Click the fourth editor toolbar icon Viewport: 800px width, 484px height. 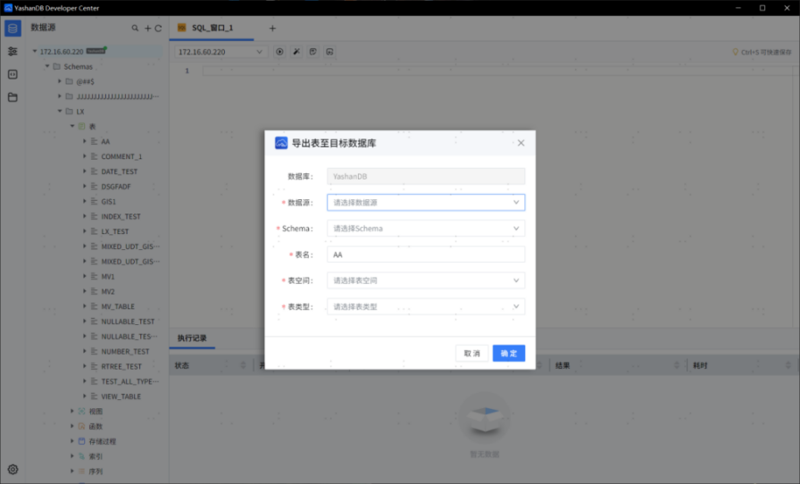coord(329,52)
